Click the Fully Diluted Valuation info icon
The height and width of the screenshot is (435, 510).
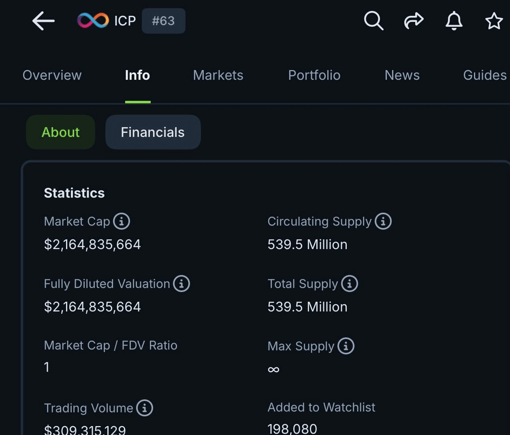(x=181, y=284)
